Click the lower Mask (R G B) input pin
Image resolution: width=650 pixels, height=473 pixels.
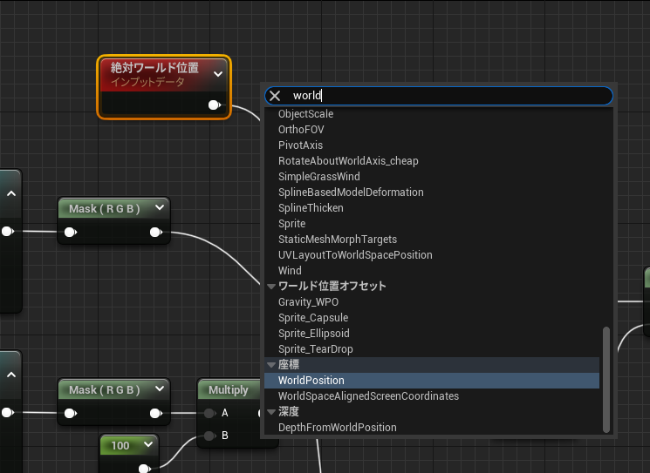[x=71, y=413]
